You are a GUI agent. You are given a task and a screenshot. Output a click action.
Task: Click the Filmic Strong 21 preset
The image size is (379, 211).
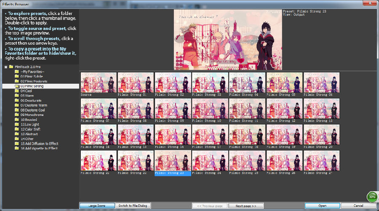coord(99,161)
